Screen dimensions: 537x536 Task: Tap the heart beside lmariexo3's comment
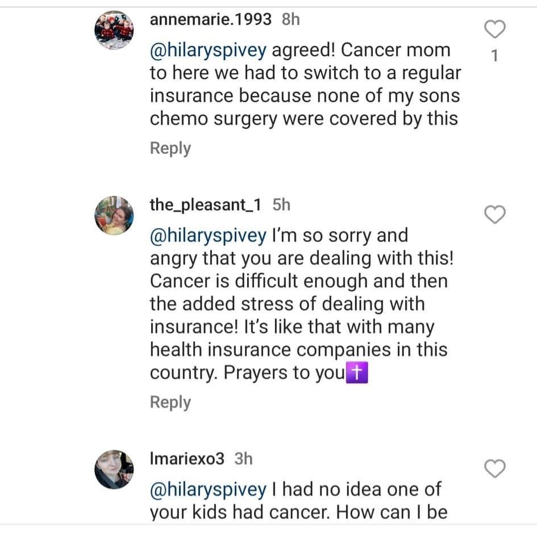(x=495, y=468)
